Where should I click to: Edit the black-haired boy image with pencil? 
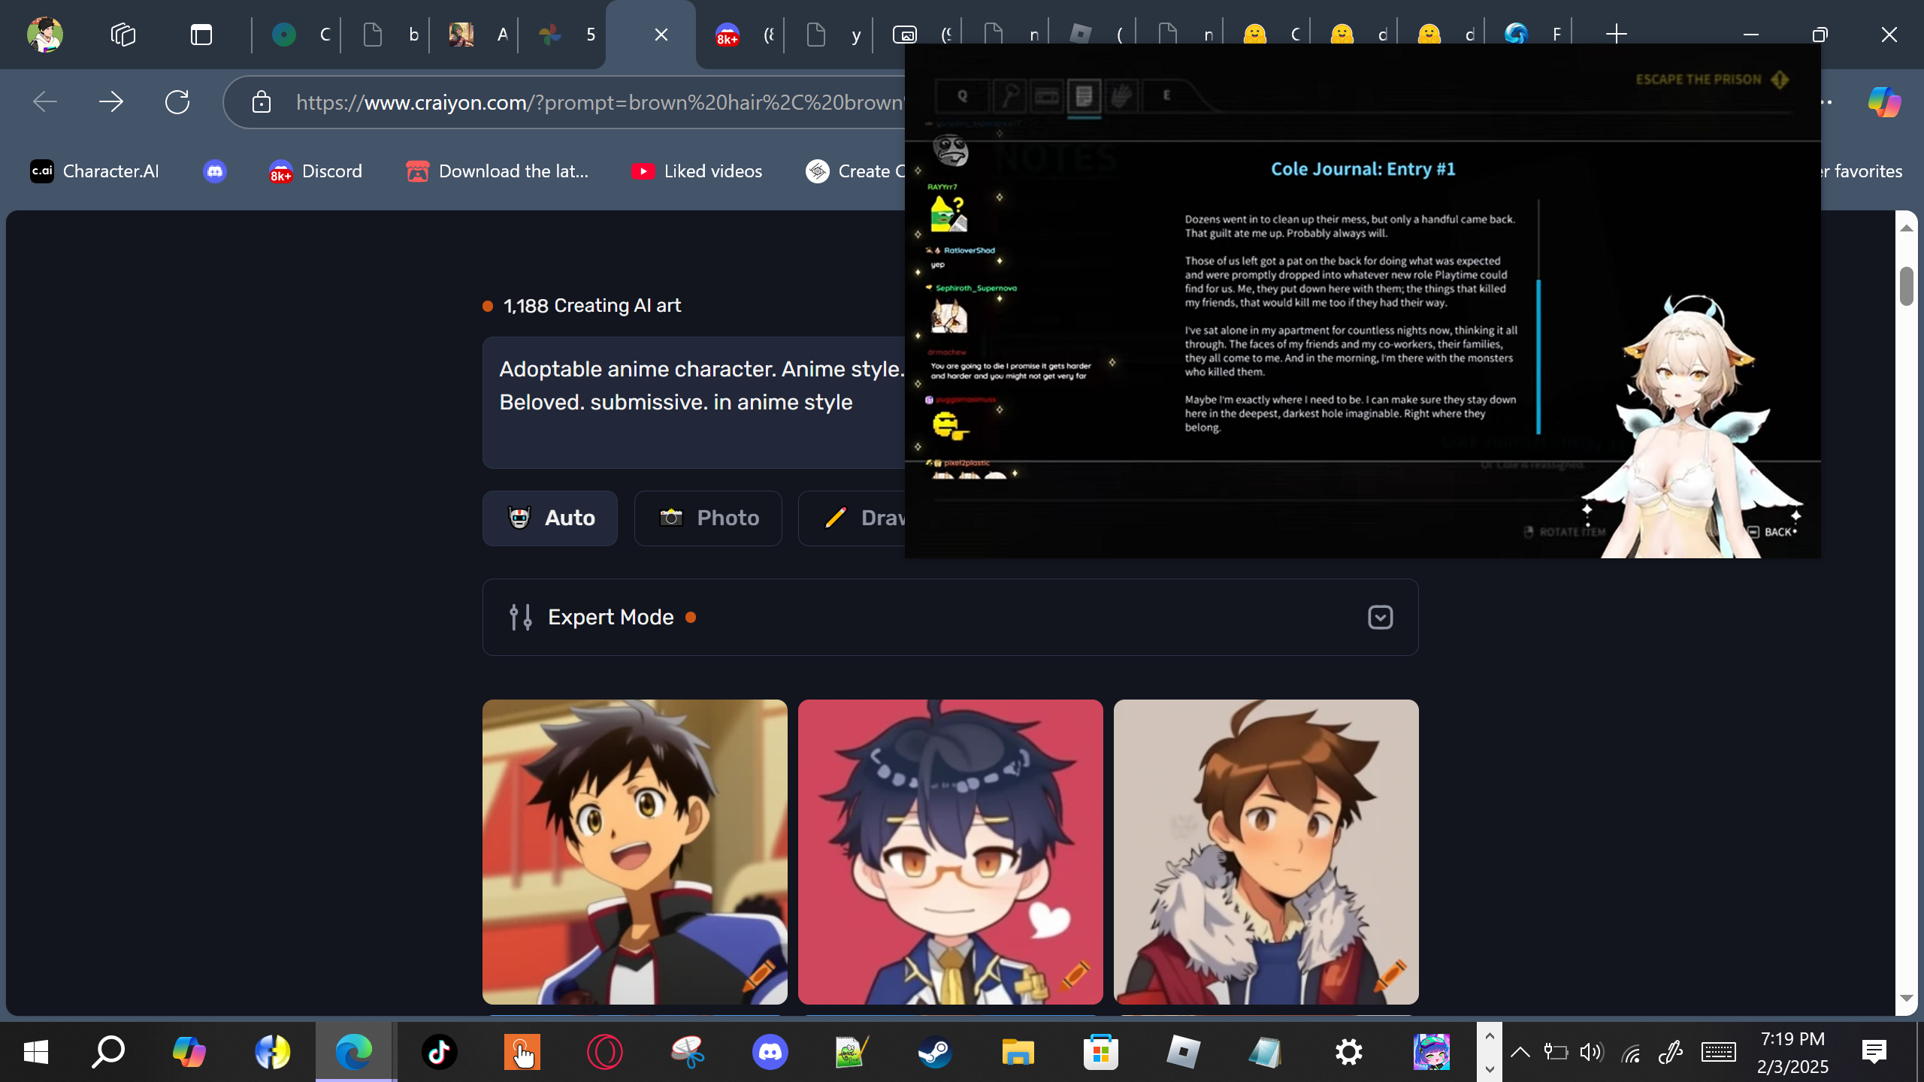[x=759, y=975]
